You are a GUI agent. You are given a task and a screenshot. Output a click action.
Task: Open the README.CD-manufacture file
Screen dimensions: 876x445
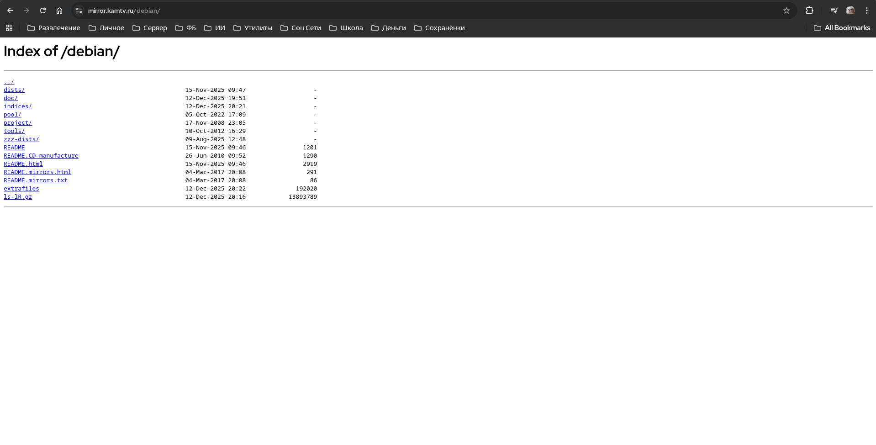pyautogui.click(x=41, y=156)
